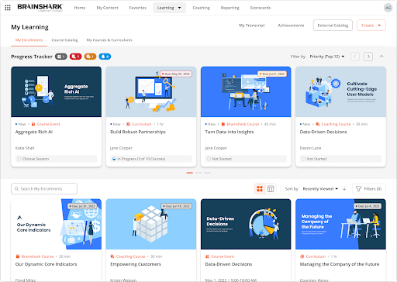The width and height of the screenshot is (397, 282).
Task: Click Not Started status on Turn Data into Insights
Action: tap(246, 159)
